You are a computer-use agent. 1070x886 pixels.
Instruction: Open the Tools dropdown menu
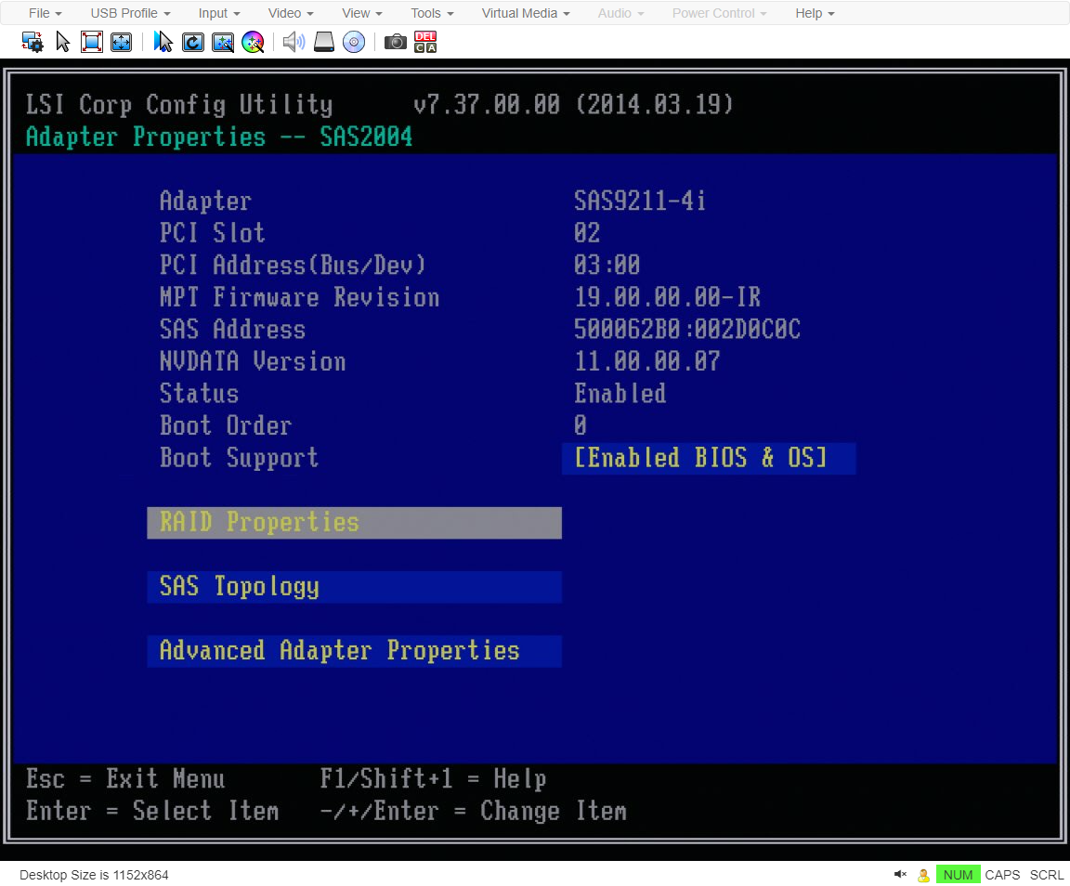pyautogui.click(x=432, y=13)
